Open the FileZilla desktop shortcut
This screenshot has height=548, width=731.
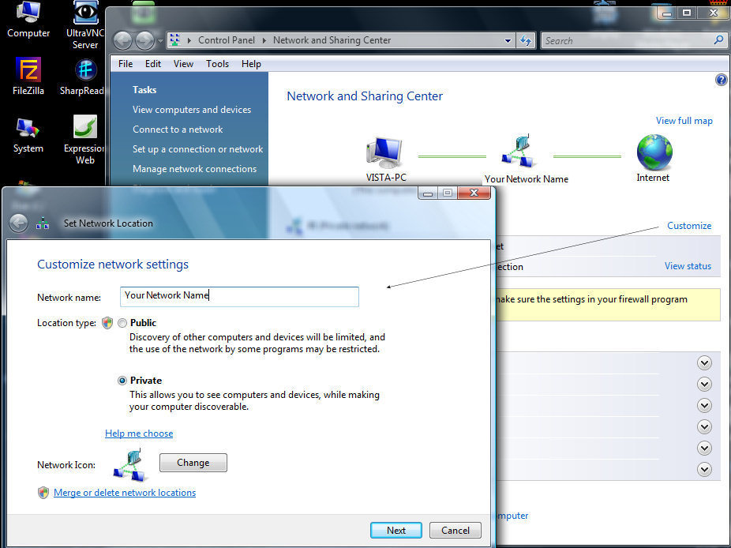coord(28,71)
